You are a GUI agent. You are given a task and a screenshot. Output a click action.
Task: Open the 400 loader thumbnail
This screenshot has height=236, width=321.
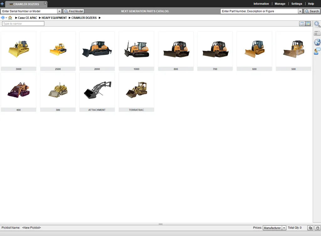(18, 92)
